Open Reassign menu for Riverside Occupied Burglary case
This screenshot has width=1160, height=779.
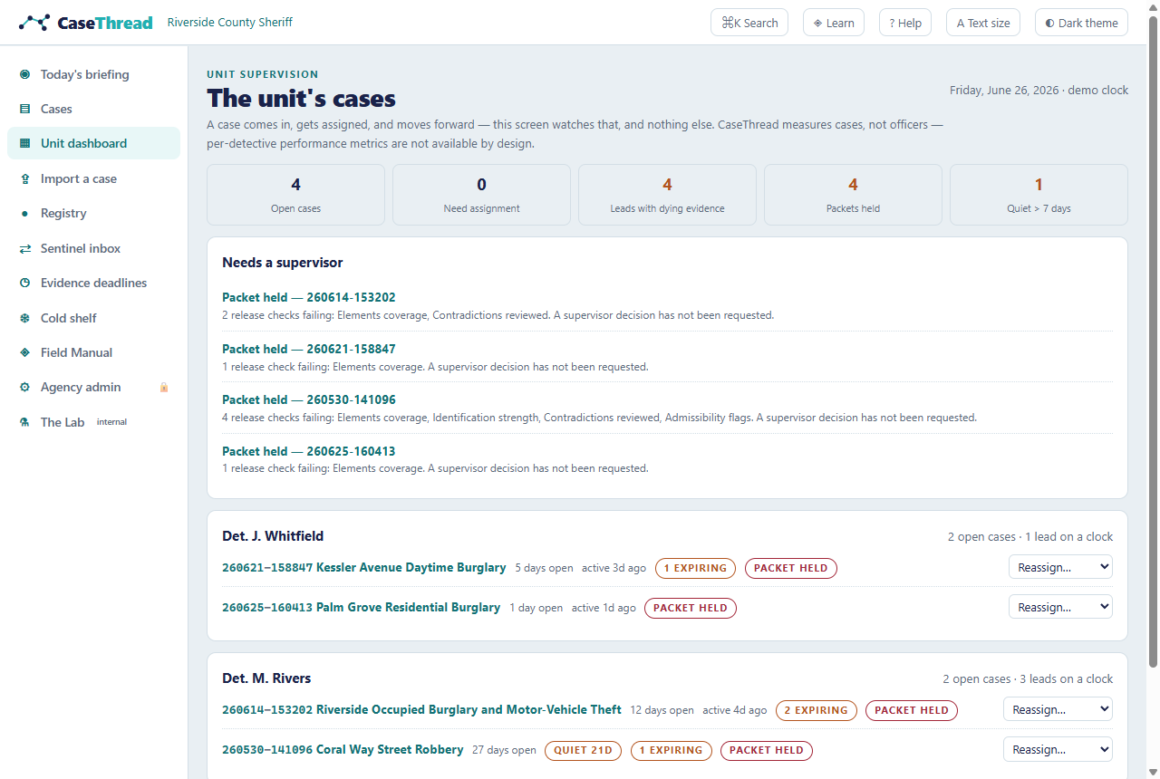click(x=1058, y=709)
